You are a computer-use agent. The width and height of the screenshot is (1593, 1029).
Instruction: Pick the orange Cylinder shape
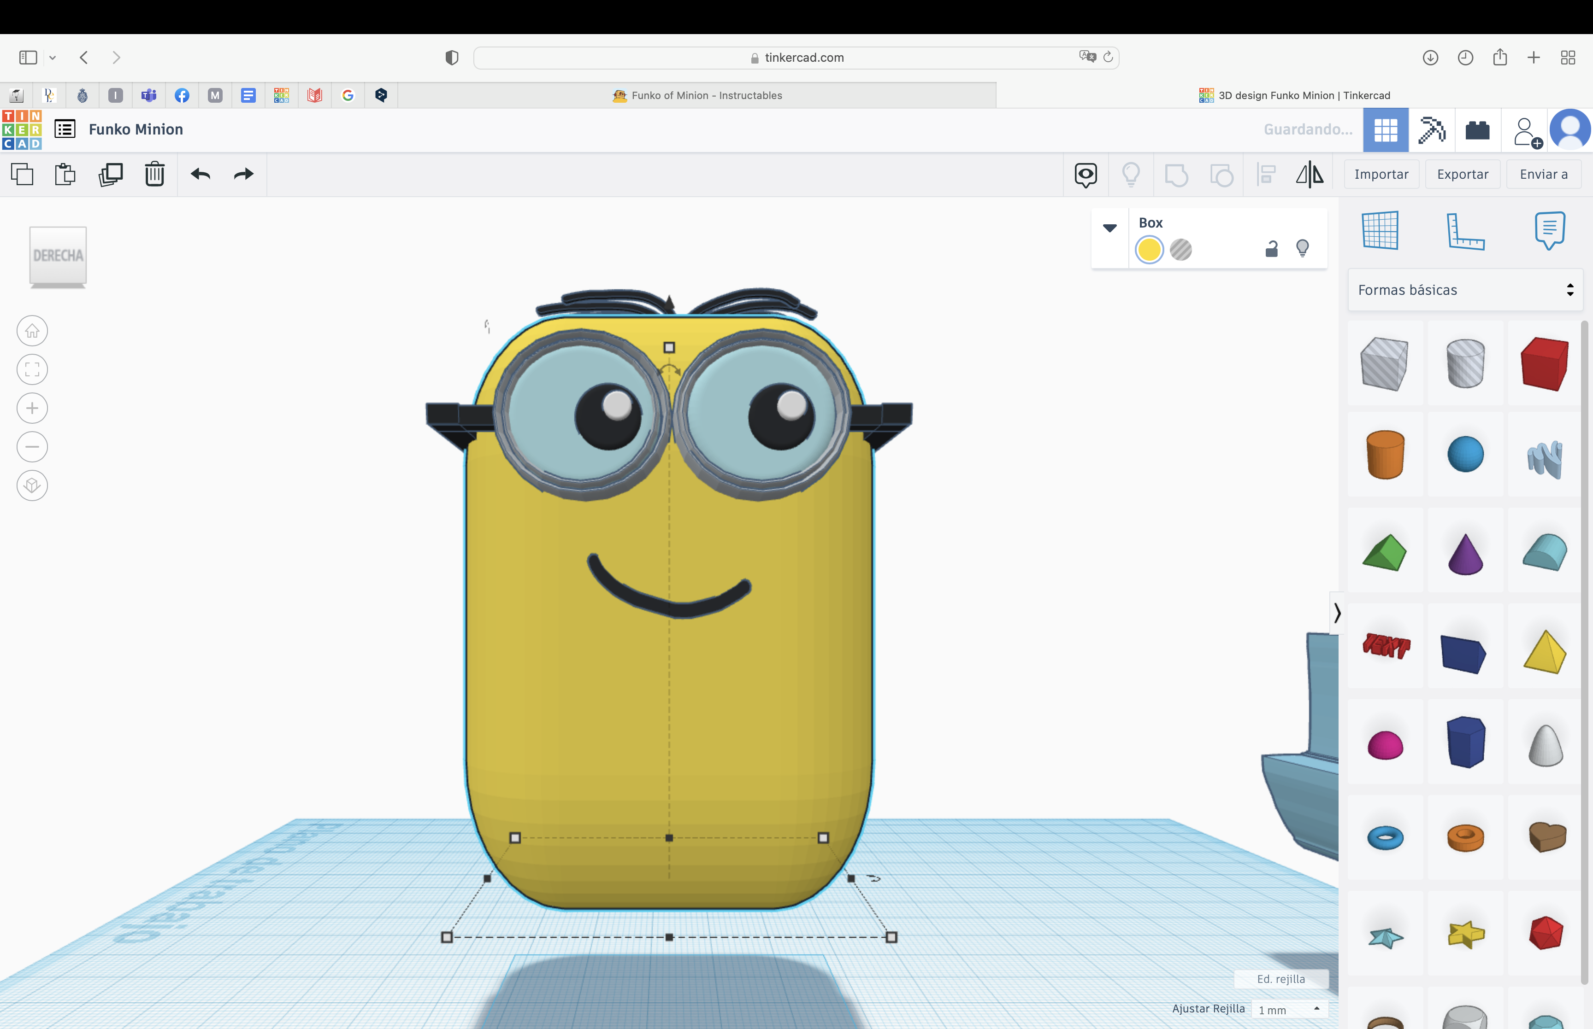[1385, 454]
